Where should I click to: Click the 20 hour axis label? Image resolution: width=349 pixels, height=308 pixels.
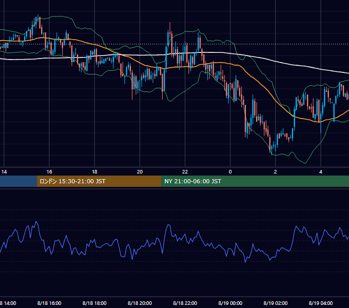pos(140,172)
